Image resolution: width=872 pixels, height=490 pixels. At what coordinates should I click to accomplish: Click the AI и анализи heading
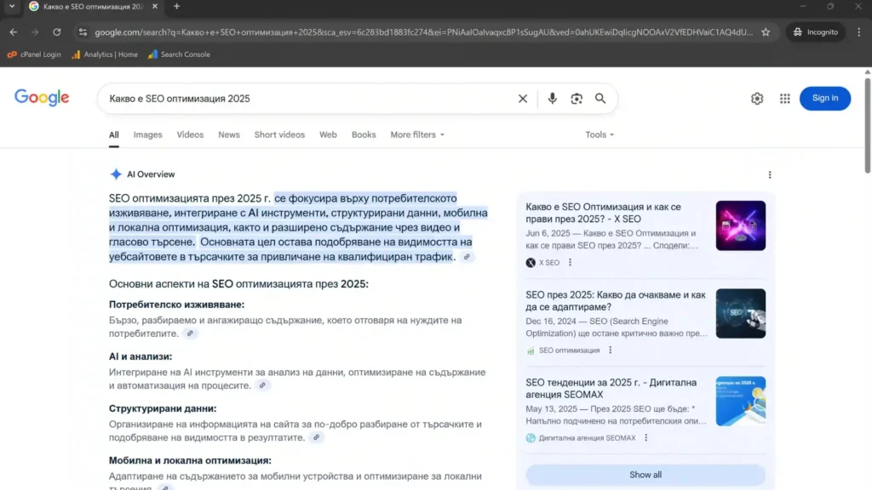pyautogui.click(x=141, y=356)
